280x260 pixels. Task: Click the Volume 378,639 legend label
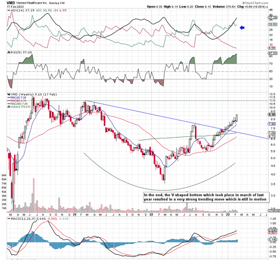coord(21,107)
